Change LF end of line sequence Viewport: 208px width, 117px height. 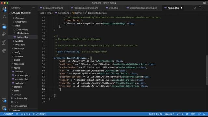[x=187, y=114]
